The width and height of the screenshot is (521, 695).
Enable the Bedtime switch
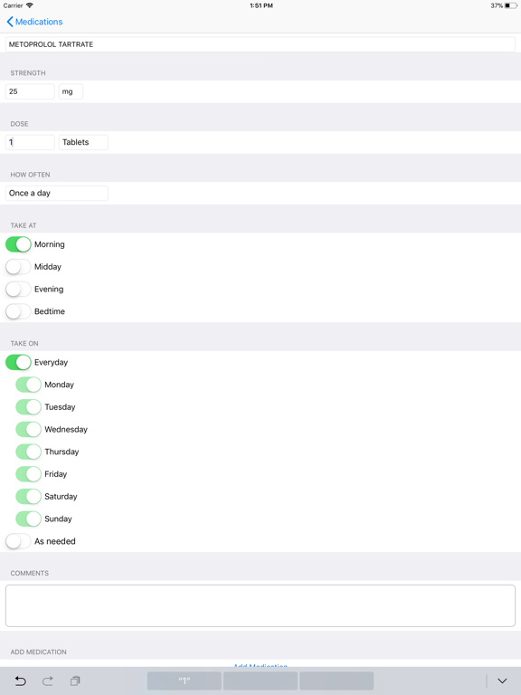click(18, 311)
